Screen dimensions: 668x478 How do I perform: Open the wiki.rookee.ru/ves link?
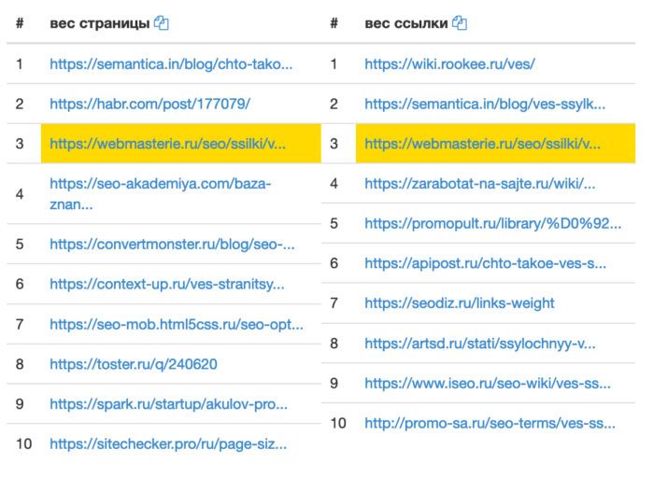pos(449,64)
